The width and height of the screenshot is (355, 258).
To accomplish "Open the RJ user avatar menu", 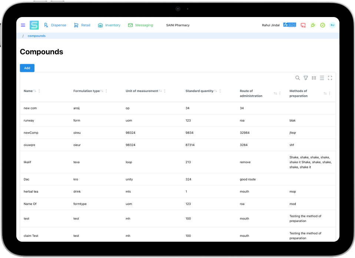I will coord(332,25).
